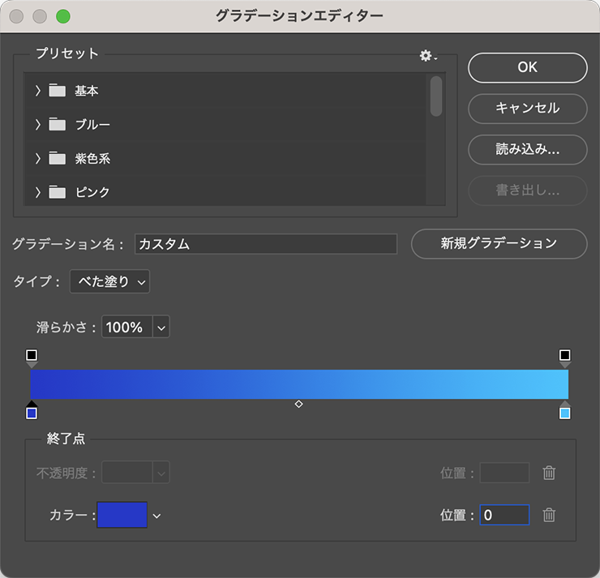
Task: Click the right opacity stop above gradient
Action: [x=565, y=356]
